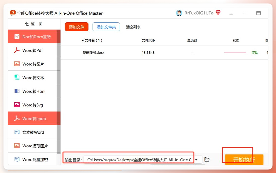Expand the output directory dropdown arrow

click(x=196, y=160)
